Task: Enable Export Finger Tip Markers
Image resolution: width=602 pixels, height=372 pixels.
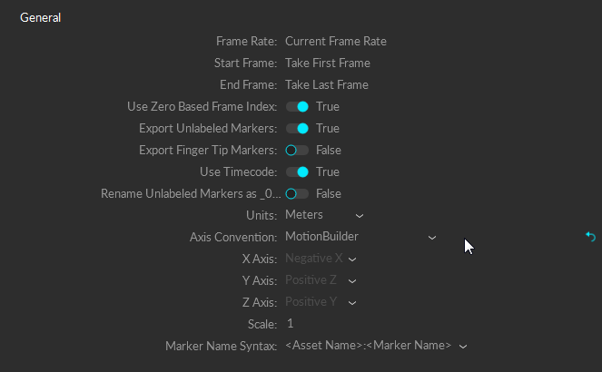Action: 297,151
